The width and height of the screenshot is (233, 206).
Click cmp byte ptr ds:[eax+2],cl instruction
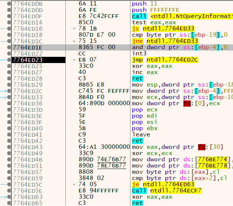(179, 178)
